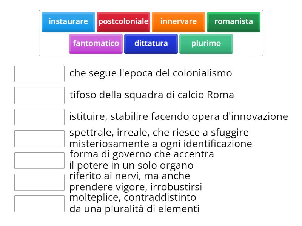Viewport: 302px width, 226px height.
Task: Click the definition starting 'istituire, stabilire facendo'
Action: 179,116
